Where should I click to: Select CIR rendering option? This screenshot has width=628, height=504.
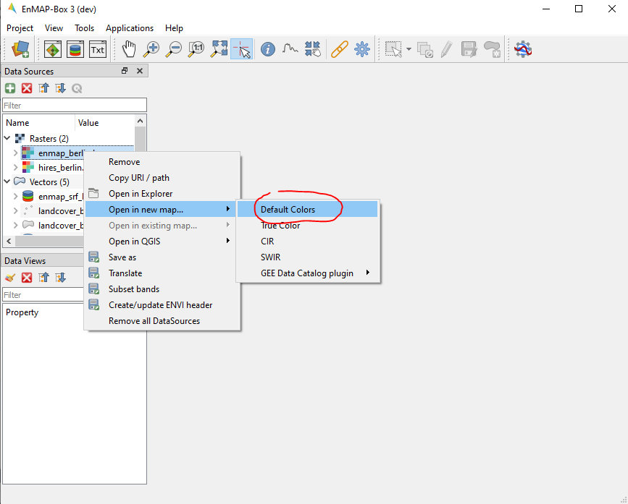[307, 242]
